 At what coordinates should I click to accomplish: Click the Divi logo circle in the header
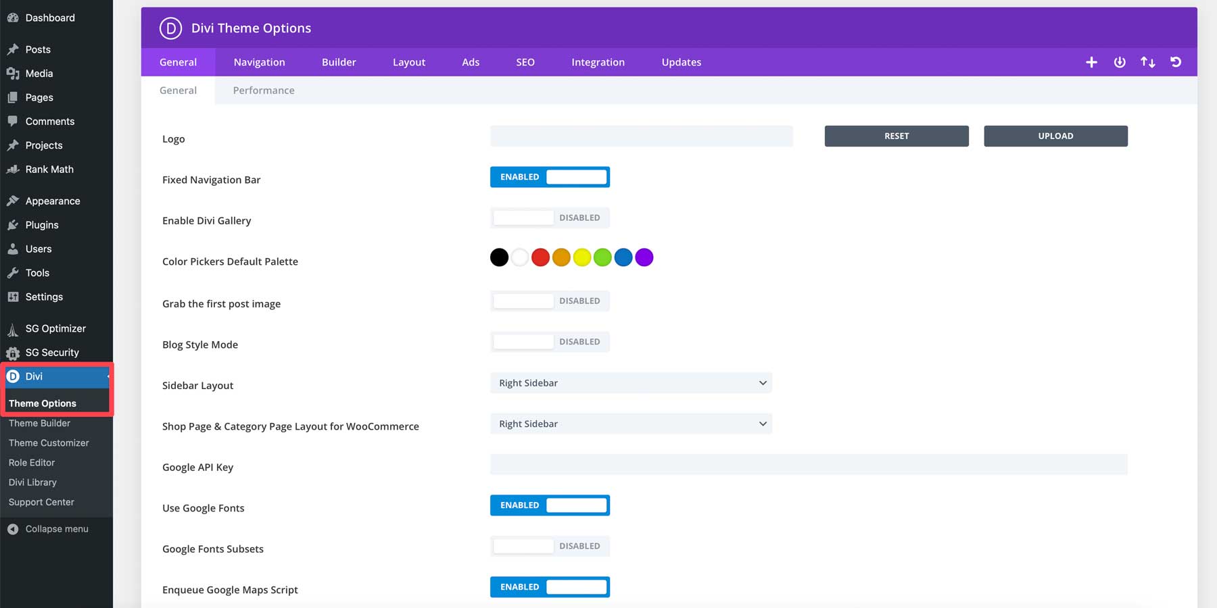[x=170, y=28]
